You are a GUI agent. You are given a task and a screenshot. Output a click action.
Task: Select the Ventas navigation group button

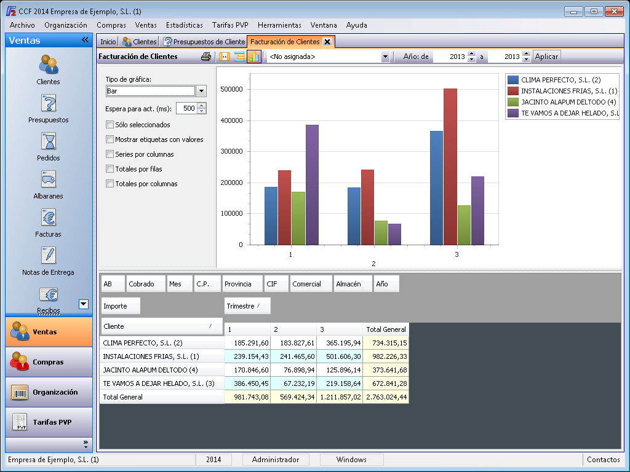pyautogui.click(x=49, y=332)
